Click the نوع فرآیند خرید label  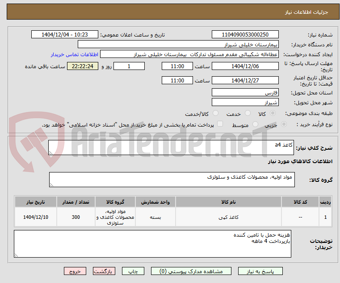315,124
